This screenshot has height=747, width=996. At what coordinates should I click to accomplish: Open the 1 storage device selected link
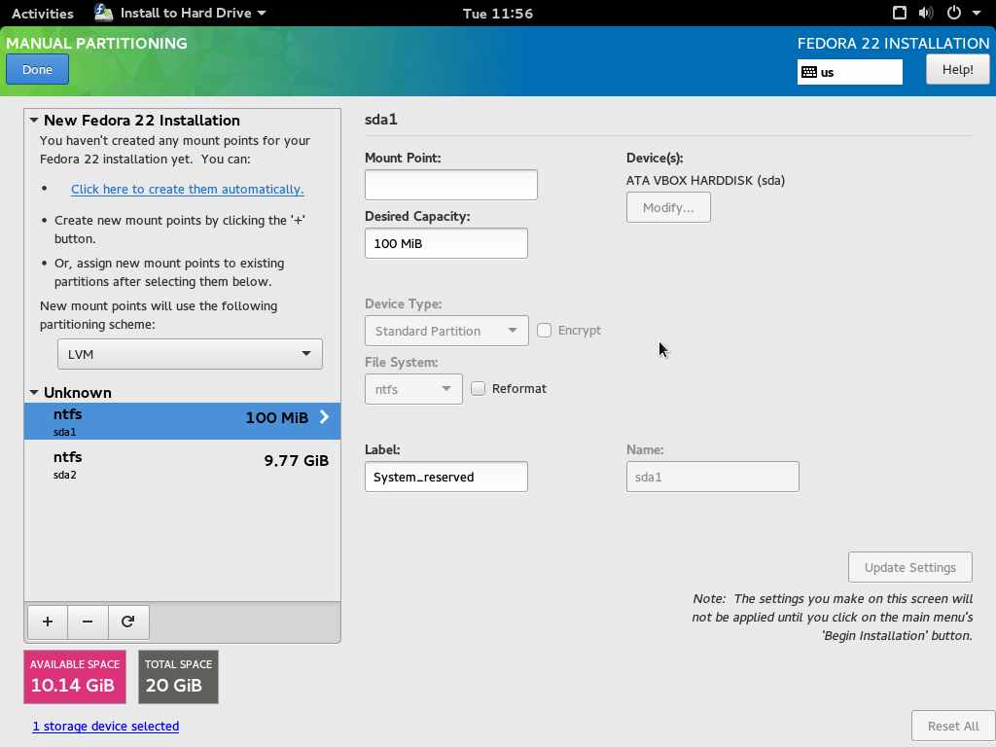105,726
